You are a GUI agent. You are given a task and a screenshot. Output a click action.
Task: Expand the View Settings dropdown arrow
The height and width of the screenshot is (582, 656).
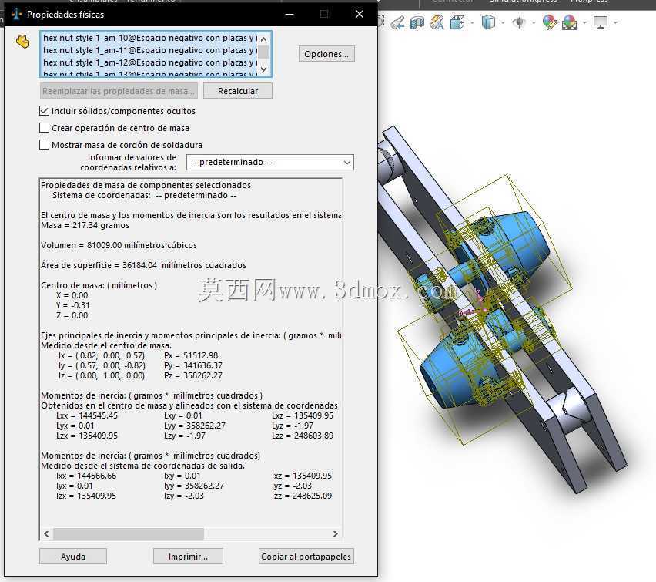point(615,22)
